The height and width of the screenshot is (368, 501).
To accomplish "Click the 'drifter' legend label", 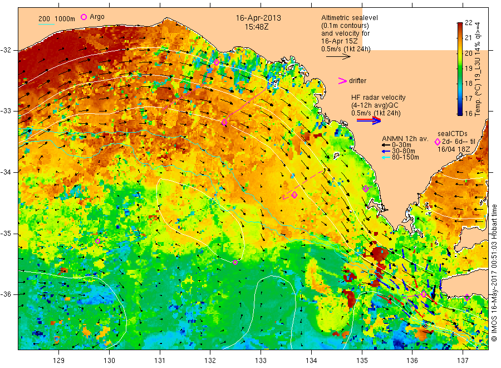I will (x=357, y=81).
